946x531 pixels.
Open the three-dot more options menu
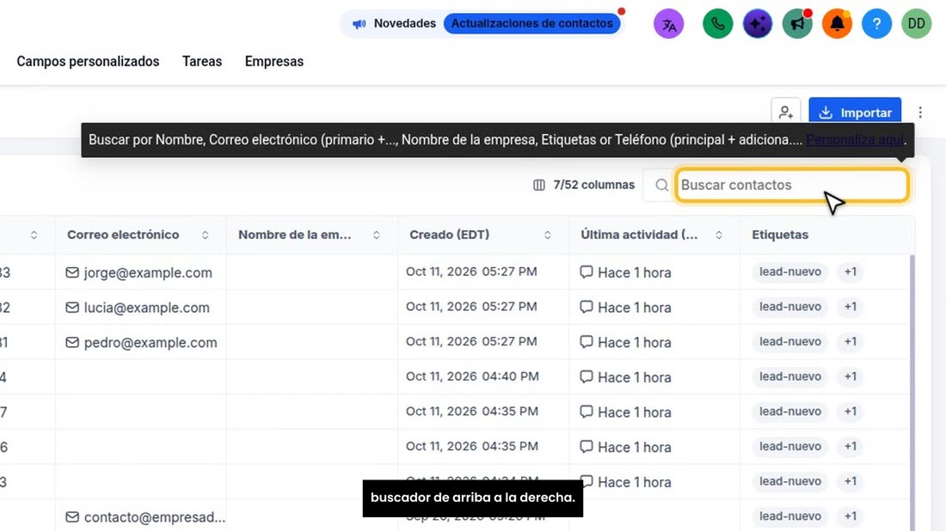(x=920, y=112)
